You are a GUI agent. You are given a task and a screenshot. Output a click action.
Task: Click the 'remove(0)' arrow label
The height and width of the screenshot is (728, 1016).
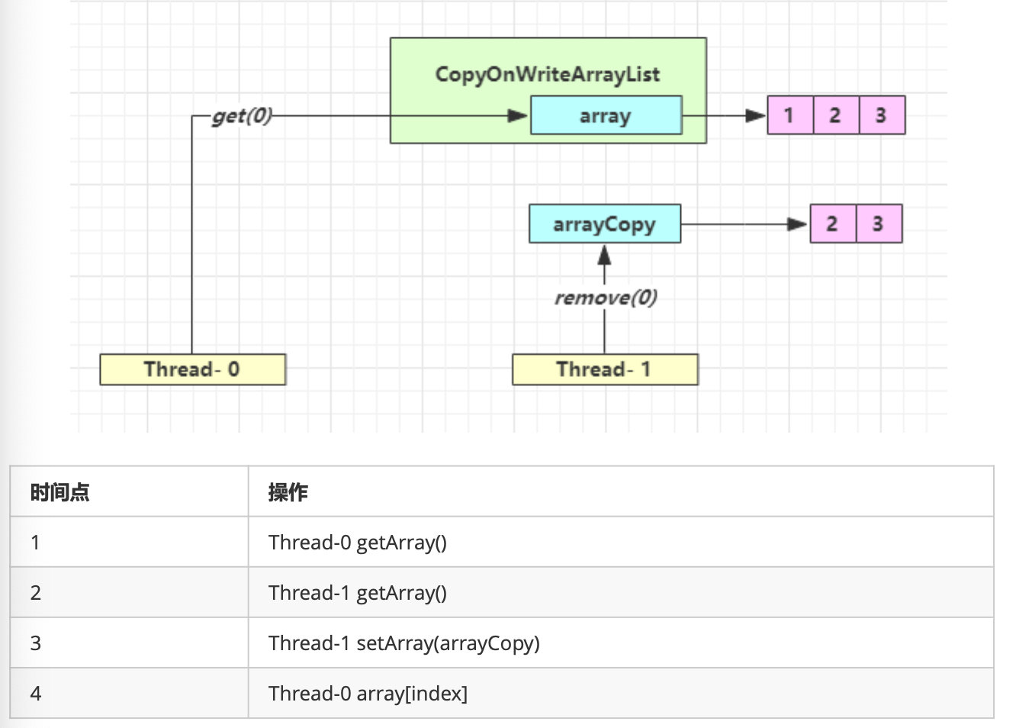tap(606, 298)
